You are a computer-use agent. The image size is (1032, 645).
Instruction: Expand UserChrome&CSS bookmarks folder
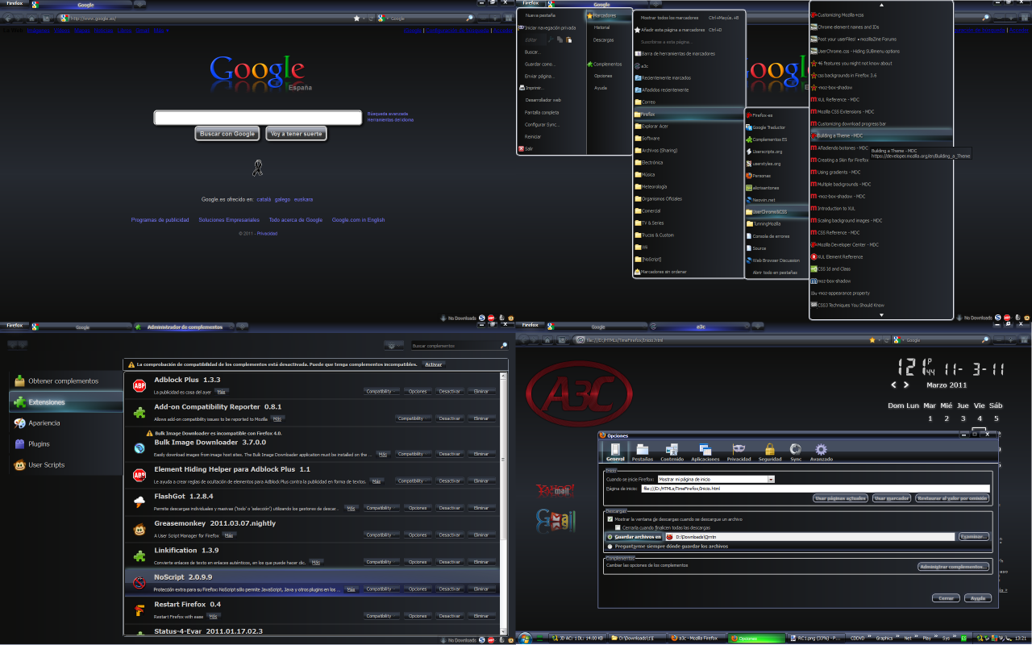[776, 211]
